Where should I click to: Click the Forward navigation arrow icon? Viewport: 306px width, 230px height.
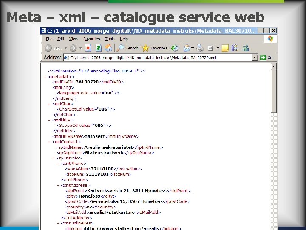coord(73,48)
